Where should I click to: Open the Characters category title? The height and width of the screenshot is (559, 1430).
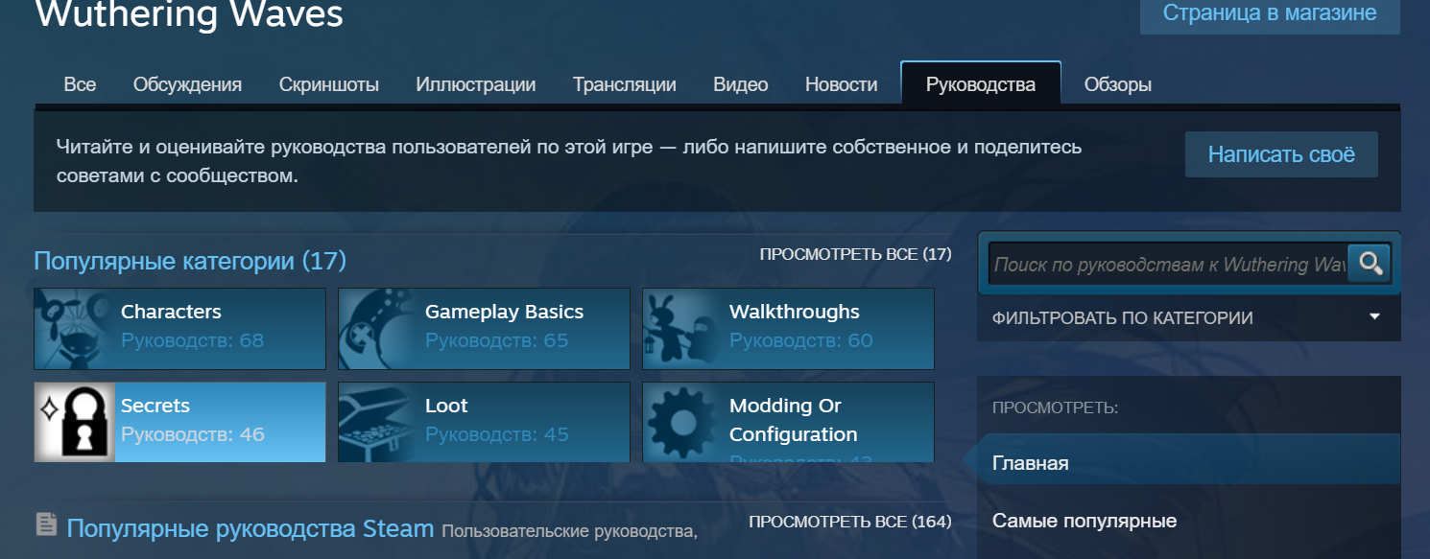tap(171, 312)
